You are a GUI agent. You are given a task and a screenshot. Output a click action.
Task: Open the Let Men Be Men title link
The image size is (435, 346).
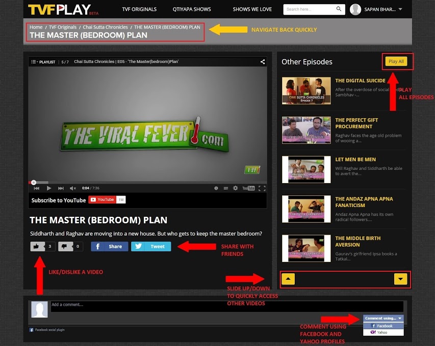tap(355, 159)
